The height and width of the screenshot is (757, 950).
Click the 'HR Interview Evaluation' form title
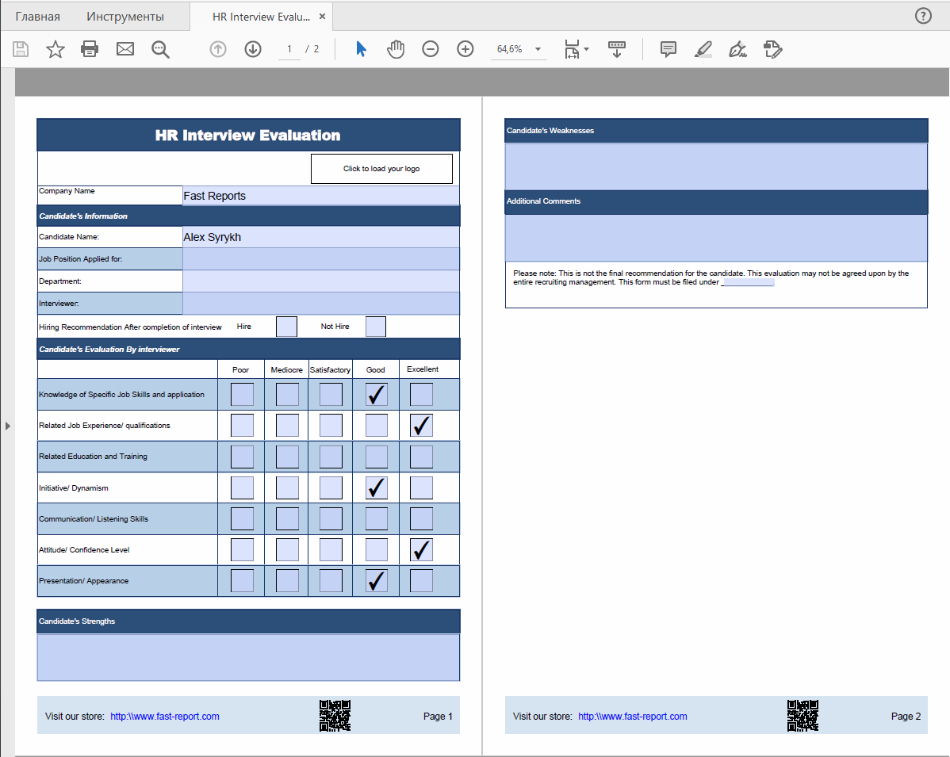pos(247,135)
